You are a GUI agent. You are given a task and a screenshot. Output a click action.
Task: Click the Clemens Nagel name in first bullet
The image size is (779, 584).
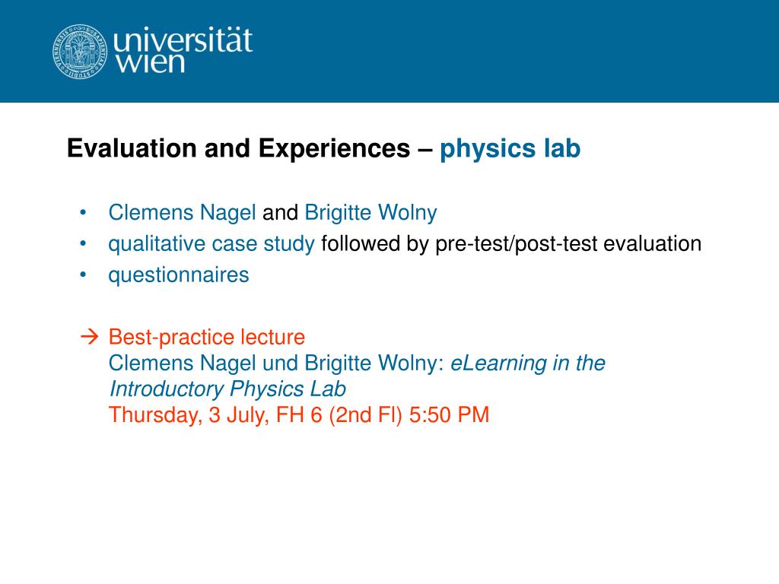[x=183, y=213]
